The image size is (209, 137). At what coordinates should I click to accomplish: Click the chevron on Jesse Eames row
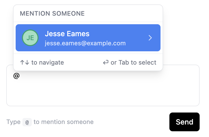[x=150, y=38]
